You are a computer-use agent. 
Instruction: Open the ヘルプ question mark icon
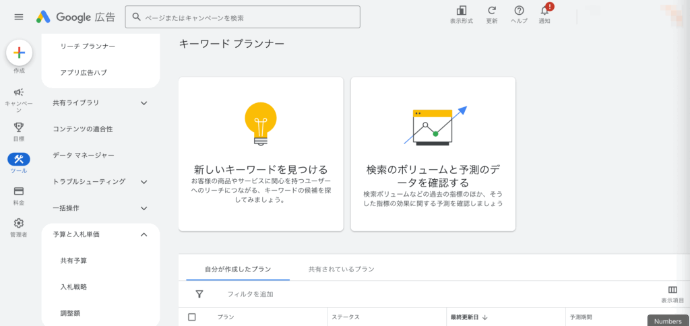click(519, 11)
